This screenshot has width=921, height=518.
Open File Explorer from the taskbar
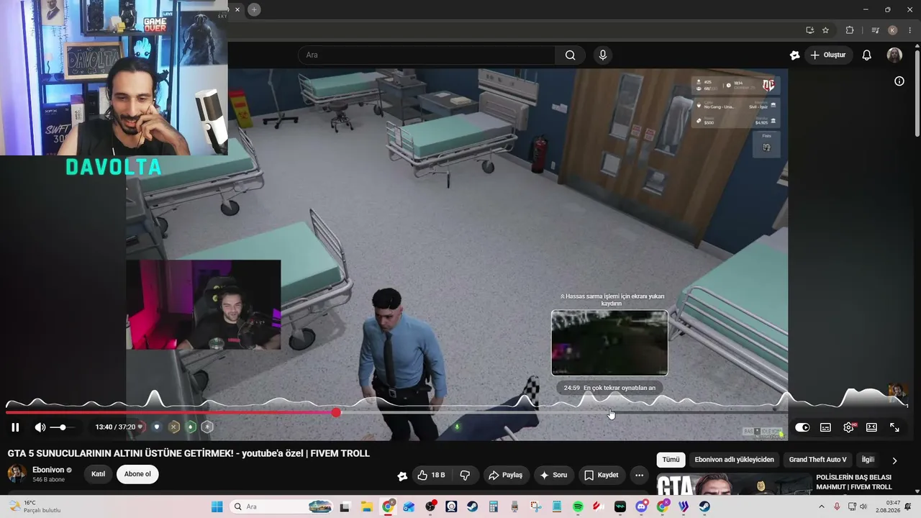[x=366, y=506]
